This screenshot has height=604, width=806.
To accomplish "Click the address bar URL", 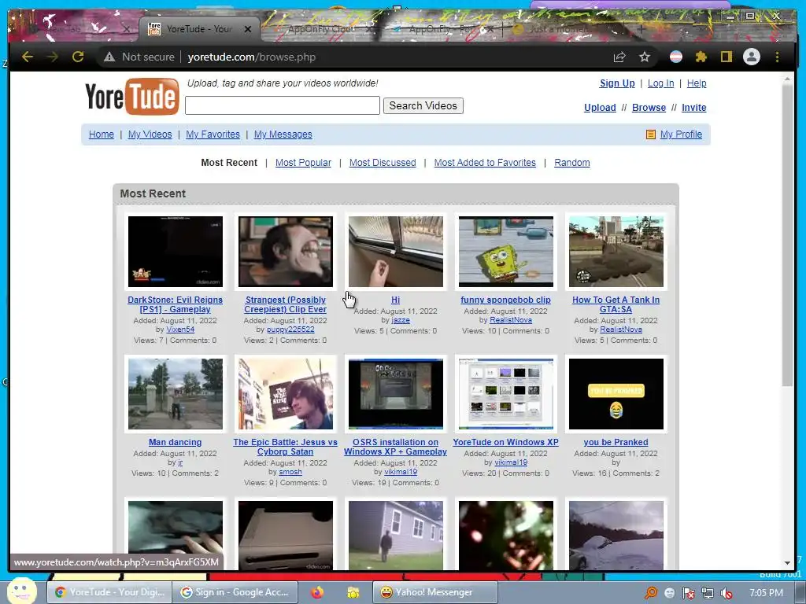I will click(x=251, y=57).
